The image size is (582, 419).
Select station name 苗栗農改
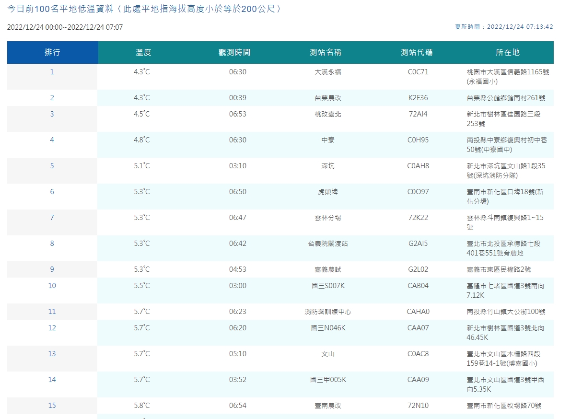[x=328, y=98]
